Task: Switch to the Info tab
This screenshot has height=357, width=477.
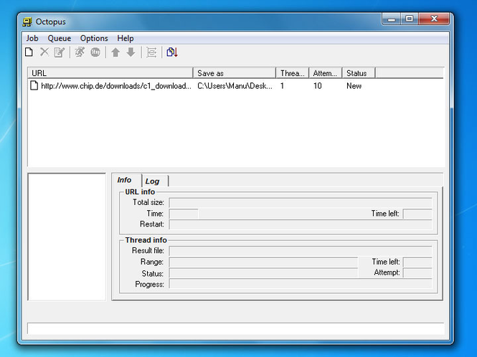Action: pyautogui.click(x=124, y=180)
